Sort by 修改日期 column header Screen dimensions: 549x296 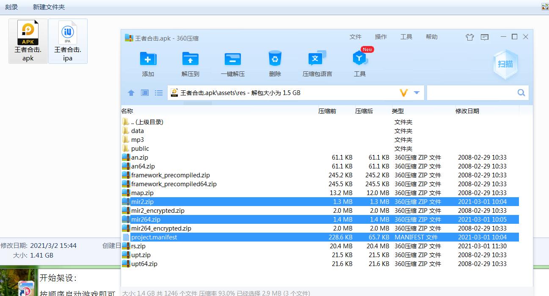click(x=467, y=111)
